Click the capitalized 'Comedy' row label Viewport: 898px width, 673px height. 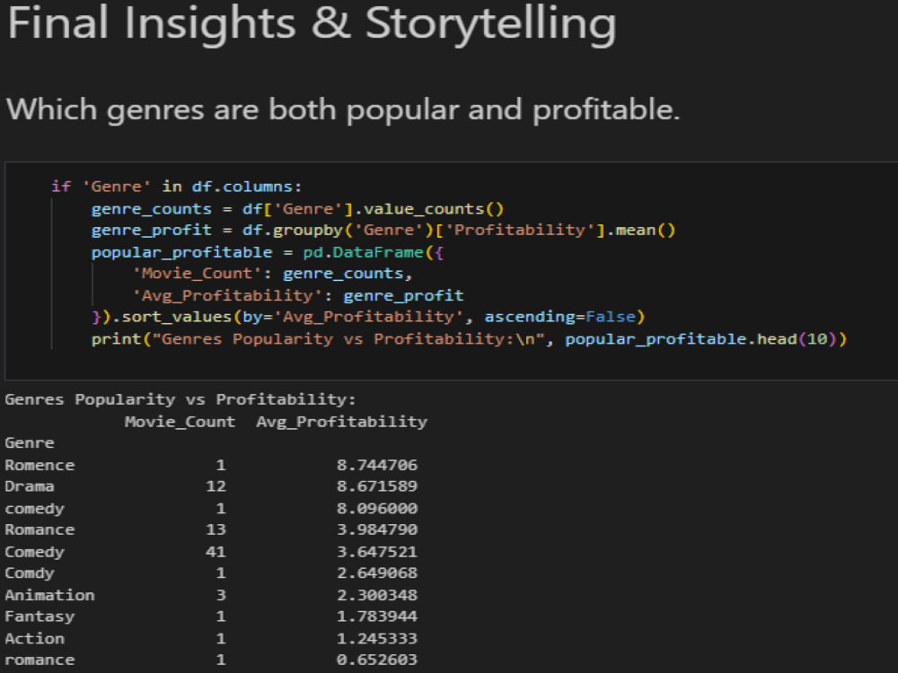point(34,552)
